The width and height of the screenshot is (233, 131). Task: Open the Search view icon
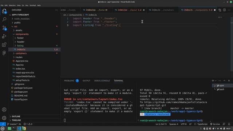click(x=4, y=19)
